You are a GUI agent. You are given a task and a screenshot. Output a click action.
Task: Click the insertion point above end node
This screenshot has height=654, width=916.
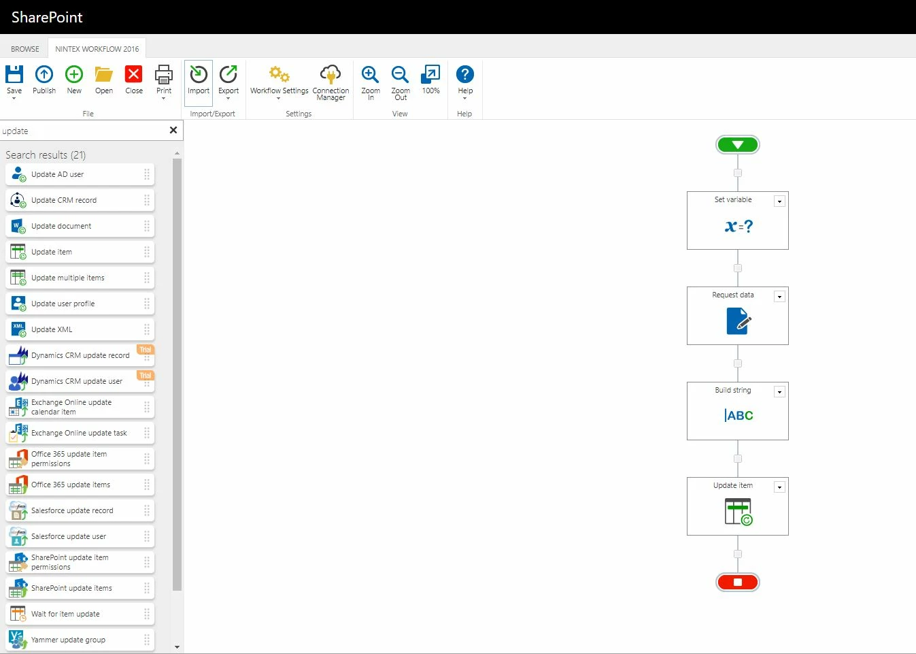738,554
